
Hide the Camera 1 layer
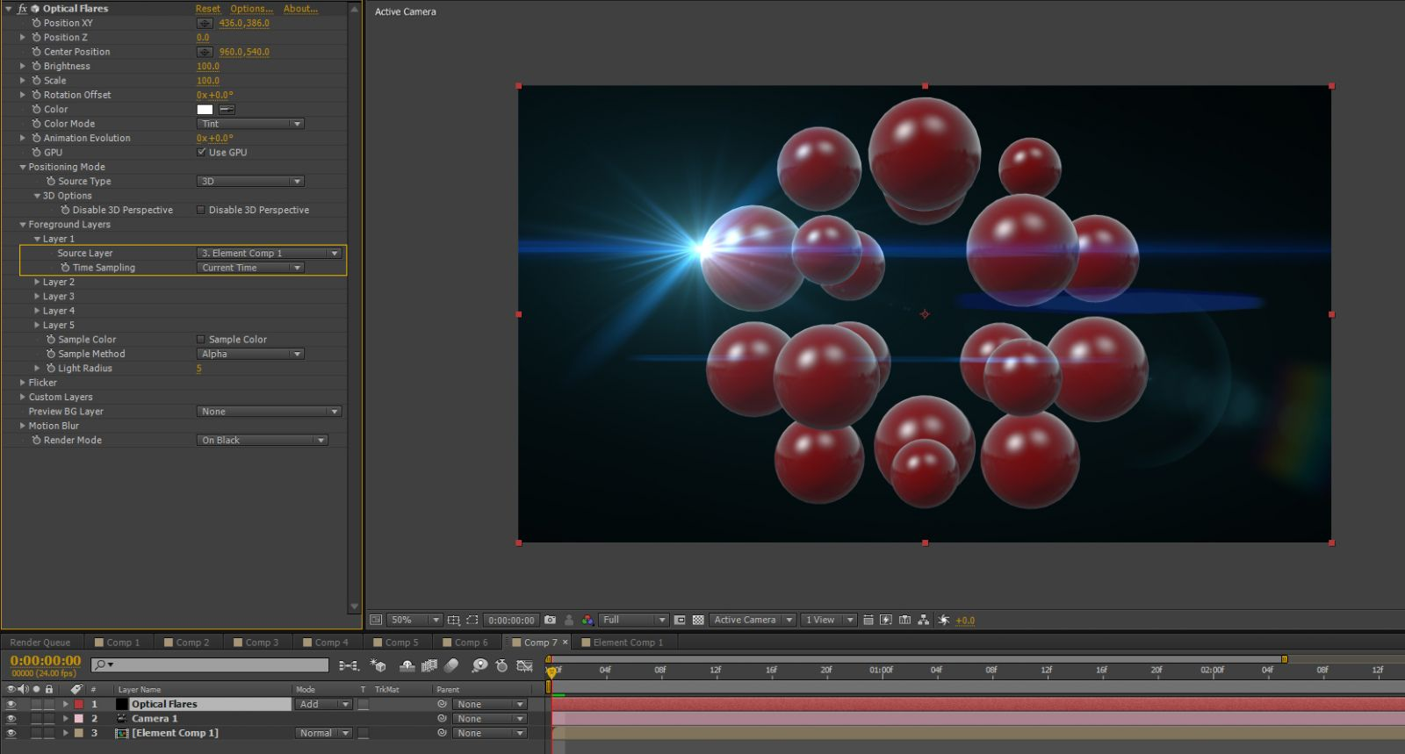11,719
